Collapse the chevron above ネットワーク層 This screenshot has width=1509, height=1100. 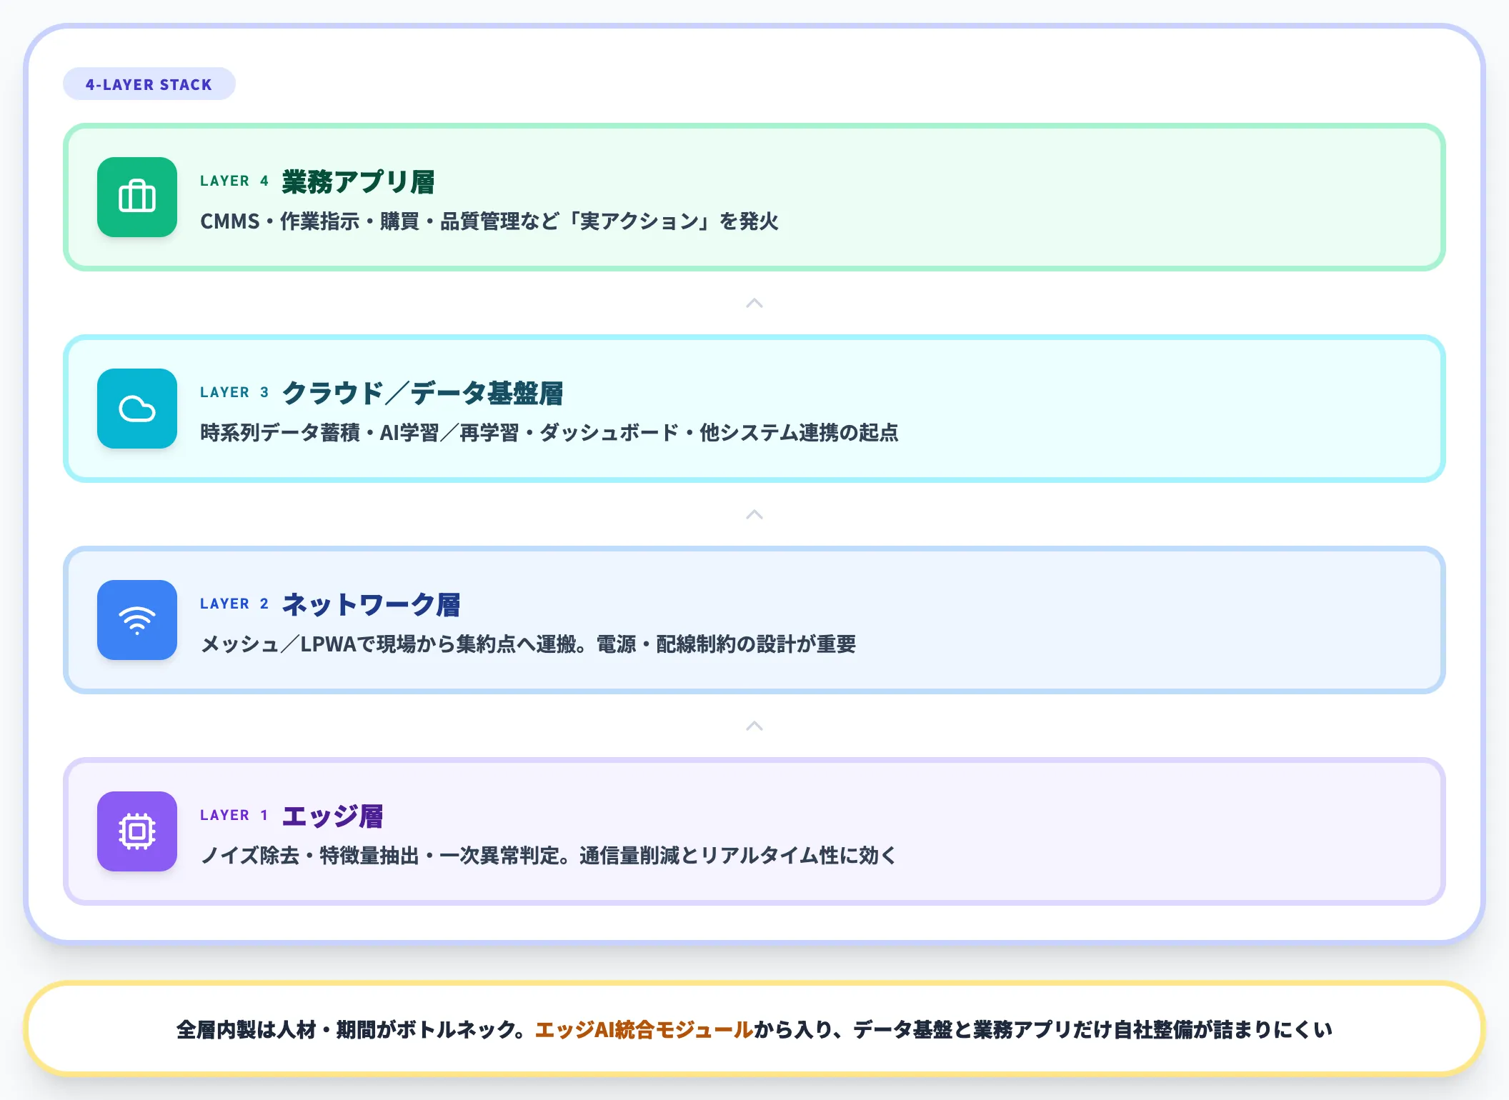(754, 515)
